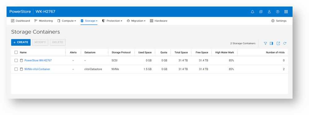The height and width of the screenshot is (115, 309).
Task: Open the NVMe-vVol-Container link
Action: point(37,69)
